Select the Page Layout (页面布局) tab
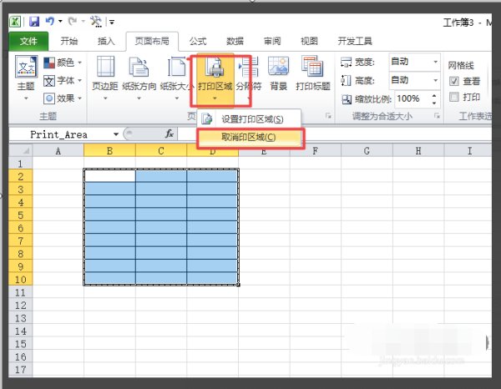The image size is (501, 389). [x=152, y=41]
